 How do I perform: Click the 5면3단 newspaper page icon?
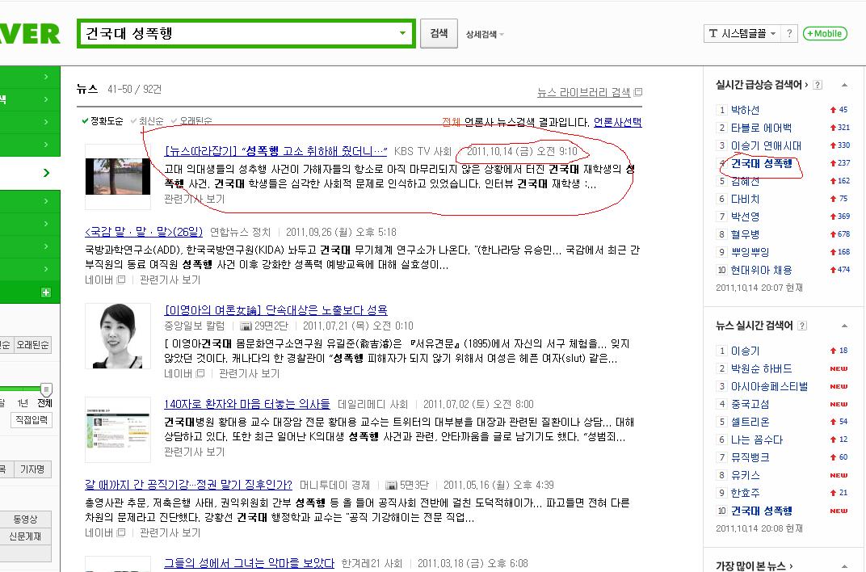391,486
